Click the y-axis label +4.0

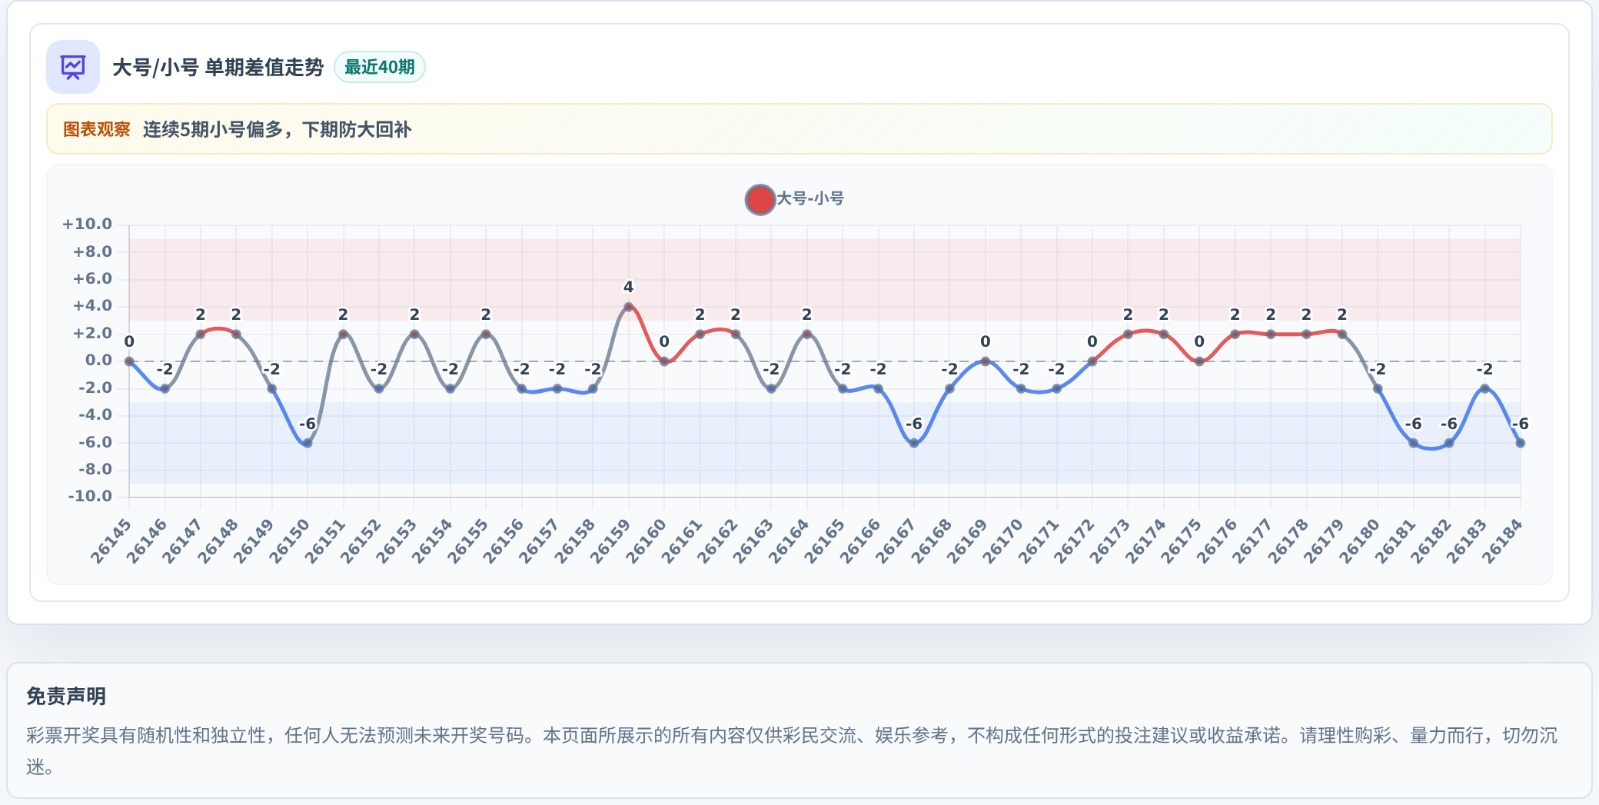point(92,306)
